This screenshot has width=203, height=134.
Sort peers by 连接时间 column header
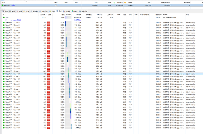158,14
